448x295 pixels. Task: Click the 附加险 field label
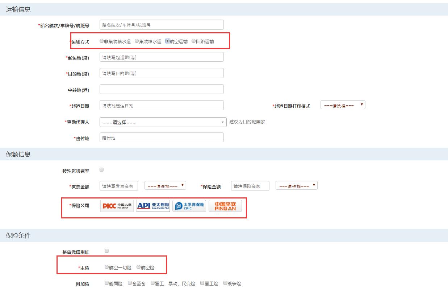(x=83, y=284)
